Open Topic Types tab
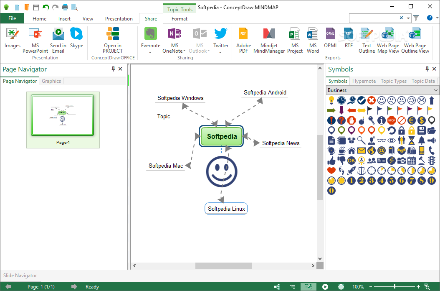Viewport: 440px width, 291px height. (393, 81)
